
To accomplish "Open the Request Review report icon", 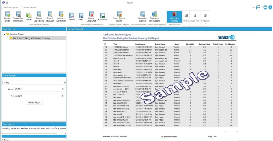I will [x=7, y=17].
